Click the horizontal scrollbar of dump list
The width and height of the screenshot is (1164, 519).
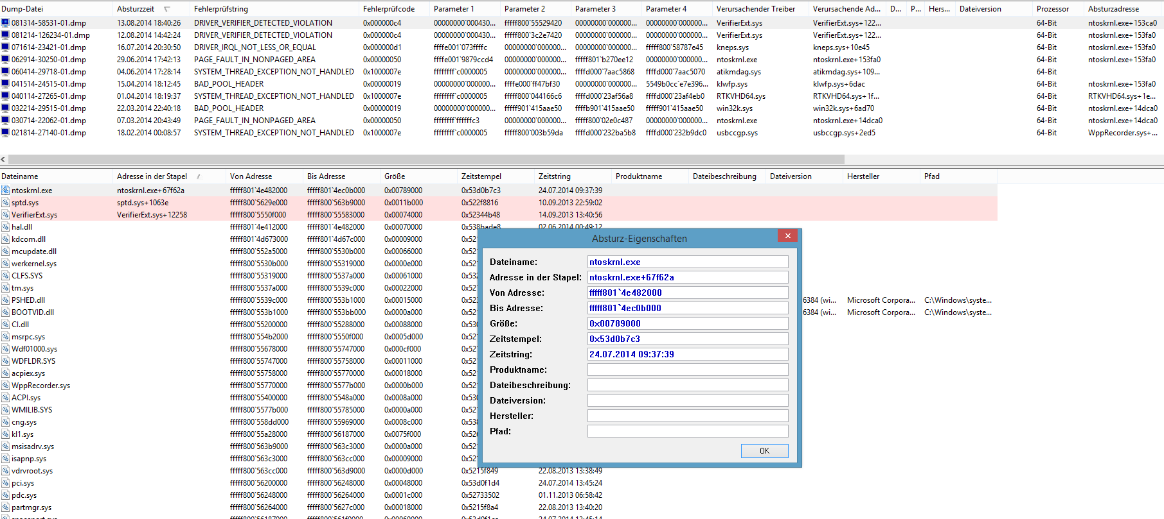425,159
